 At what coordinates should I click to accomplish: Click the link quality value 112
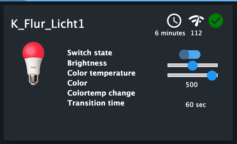196,33
